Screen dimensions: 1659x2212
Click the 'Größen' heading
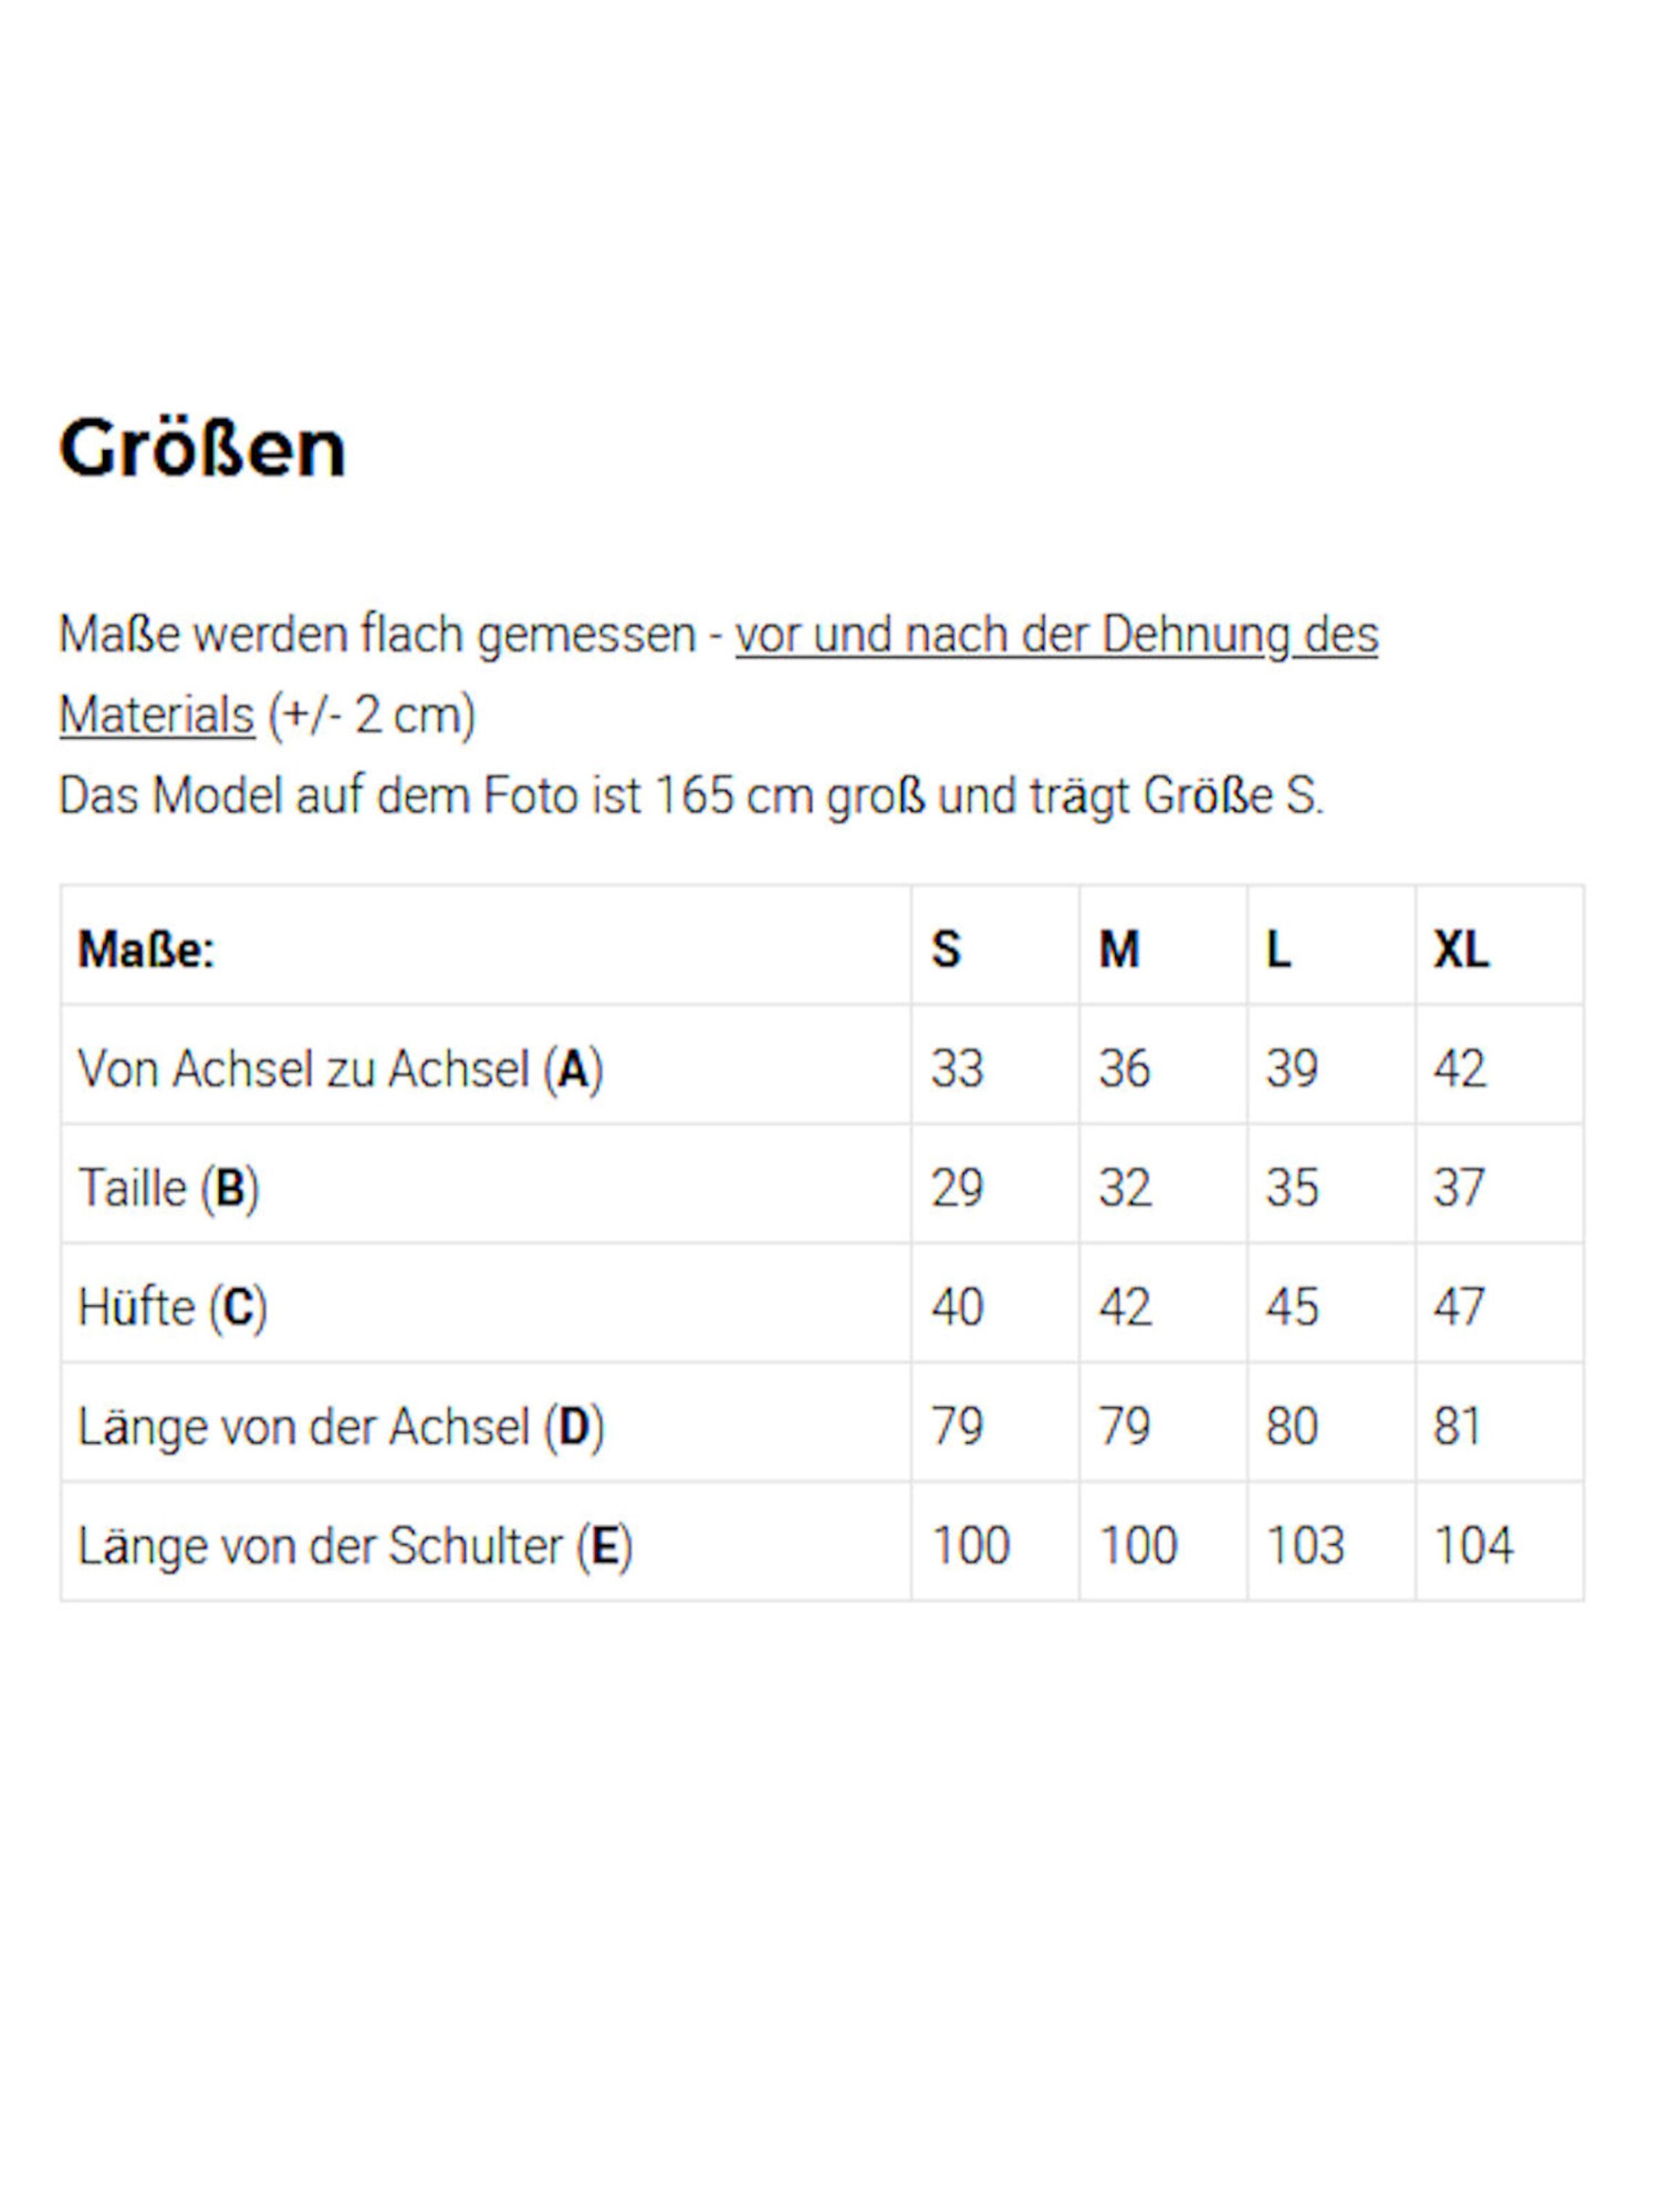[x=202, y=449]
